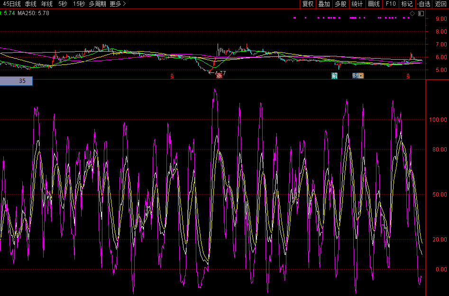Click the red 涨 marker on the chart
Image resolution: width=449 pixels, height=296 pixels.
pos(219,76)
